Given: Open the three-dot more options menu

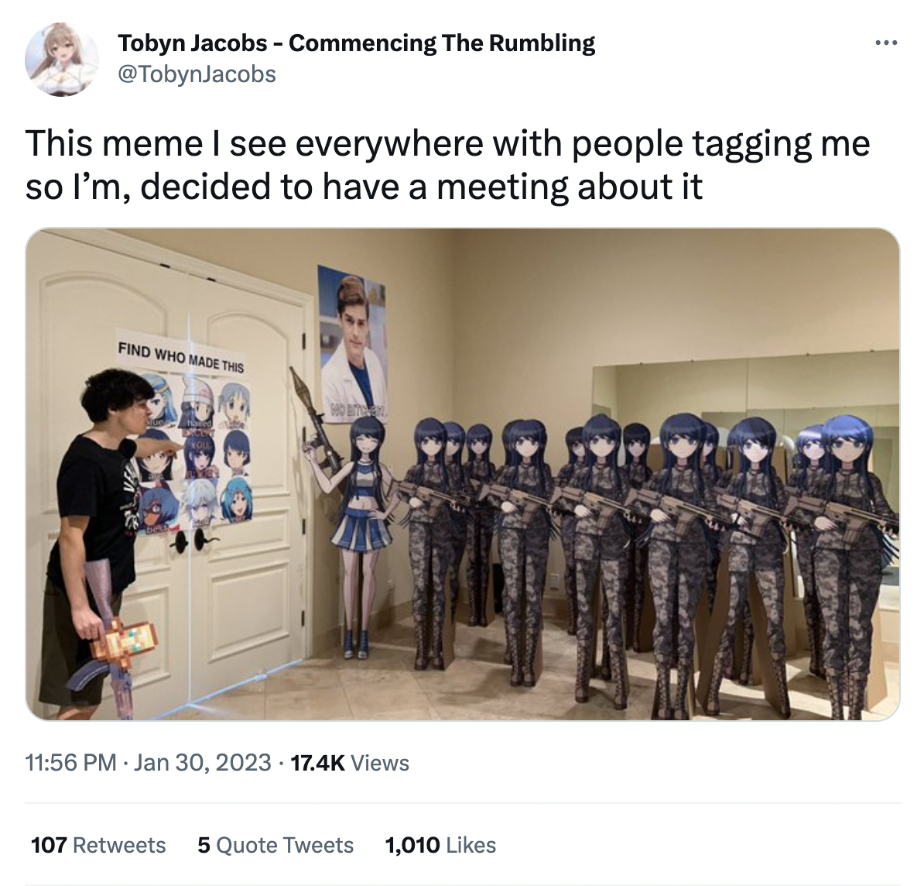Looking at the screenshot, I should pos(886,43).
